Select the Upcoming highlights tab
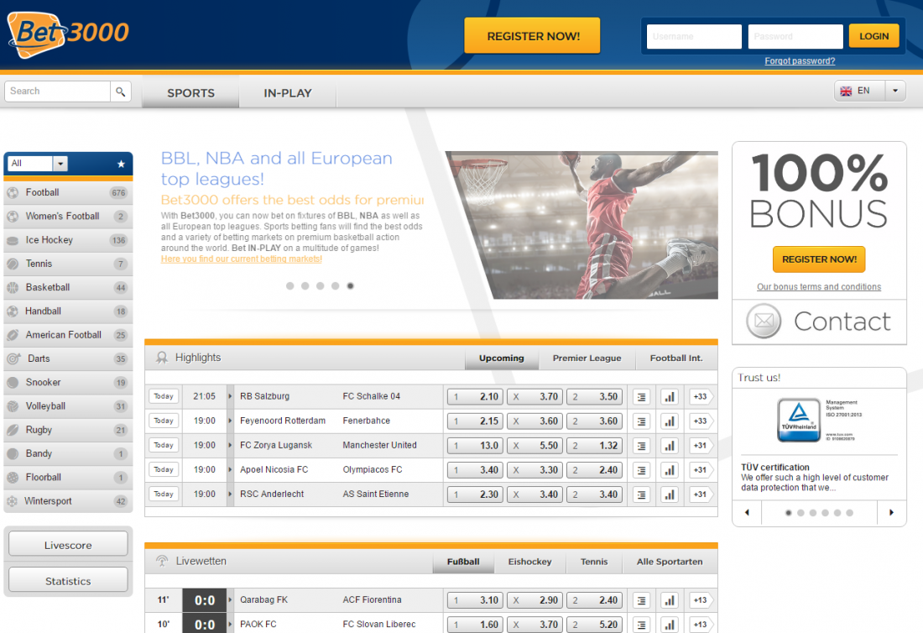This screenshot has width=923, height=633. click(x=502, y=358)
